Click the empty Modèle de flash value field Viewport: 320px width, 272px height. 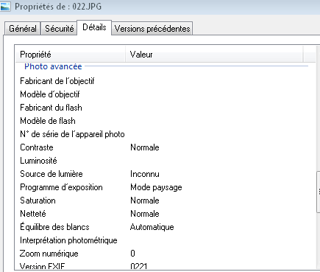pyautogui.click(x=221, y=121)
